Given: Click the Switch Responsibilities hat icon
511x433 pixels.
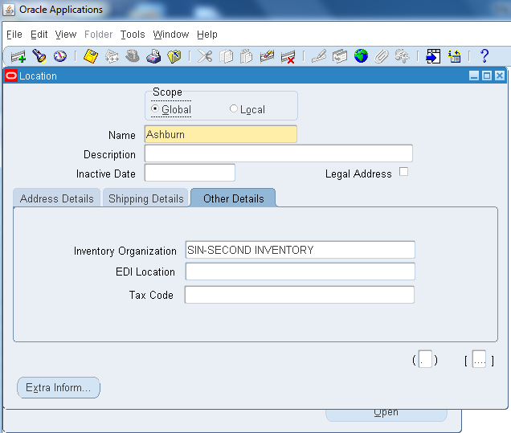Looking at the screenshot, I should (x=133, y=56).
